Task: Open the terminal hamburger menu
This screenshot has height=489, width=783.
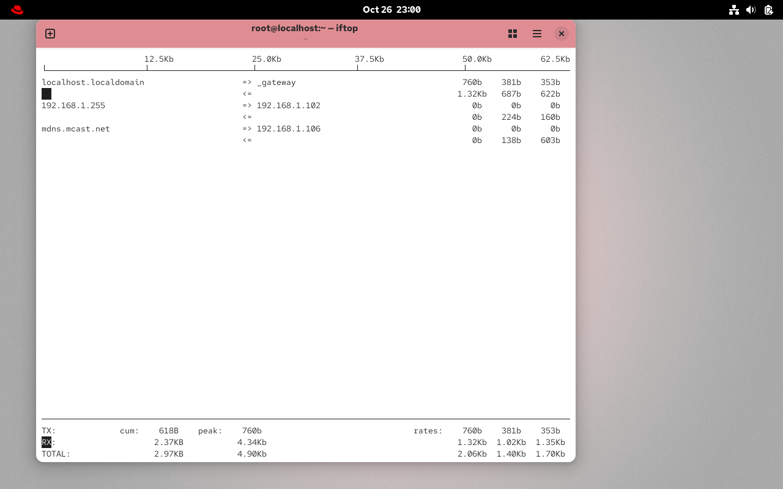Action: [537, 34]
